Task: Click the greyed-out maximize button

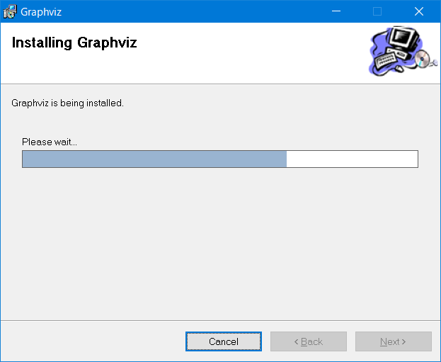Action: click(x=377, y=11)
